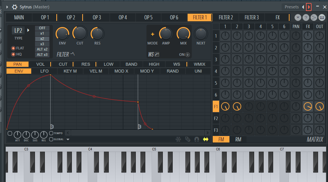328x182 pixels.
Task: Click the DEC envelope knob
Action: click(x=26, y=135)
